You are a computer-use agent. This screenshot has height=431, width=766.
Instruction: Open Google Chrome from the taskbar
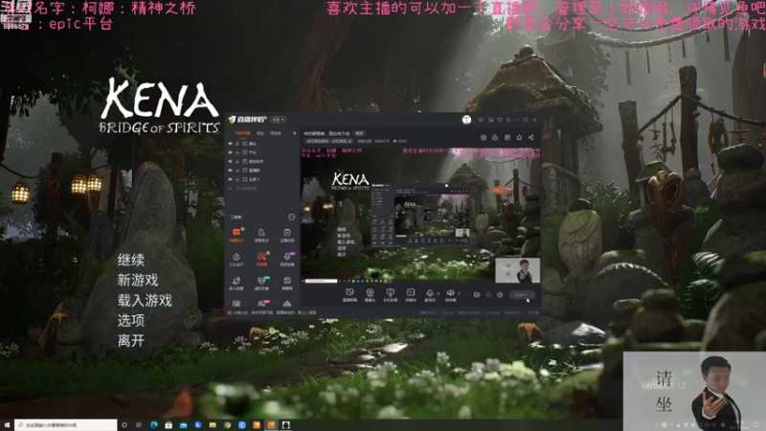coord(228,425)
